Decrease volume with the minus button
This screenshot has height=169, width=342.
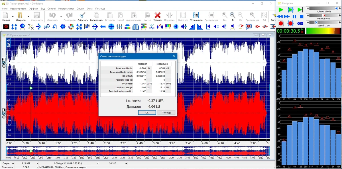(308, 8)
